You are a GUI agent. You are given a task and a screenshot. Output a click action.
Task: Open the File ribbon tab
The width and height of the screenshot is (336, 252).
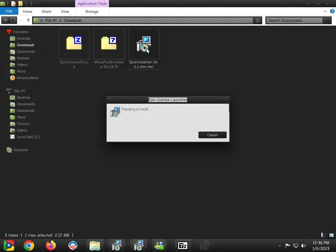coord(9,11)
